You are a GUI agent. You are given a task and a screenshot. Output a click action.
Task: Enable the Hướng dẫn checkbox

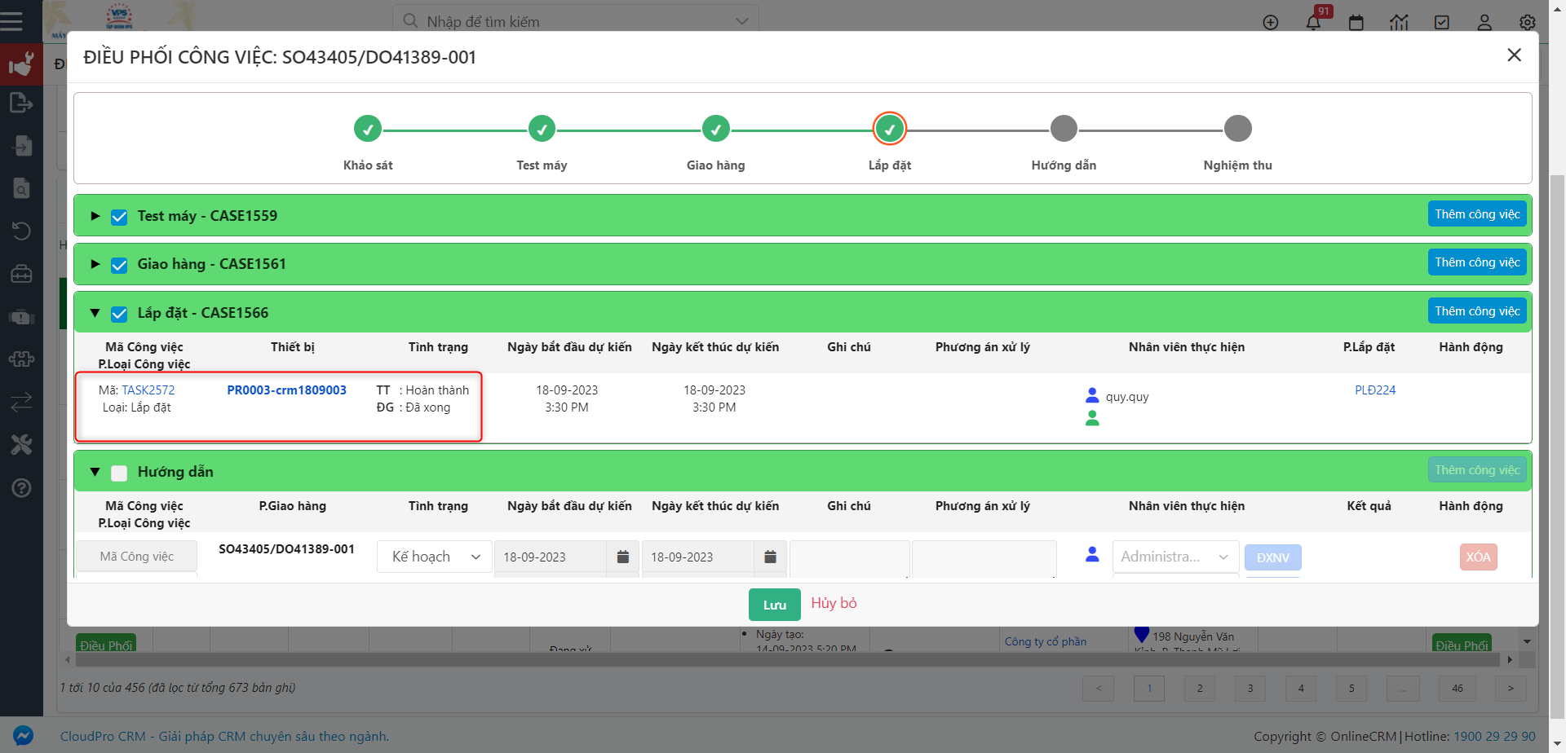pyautogui.click(x=119, y=473)
